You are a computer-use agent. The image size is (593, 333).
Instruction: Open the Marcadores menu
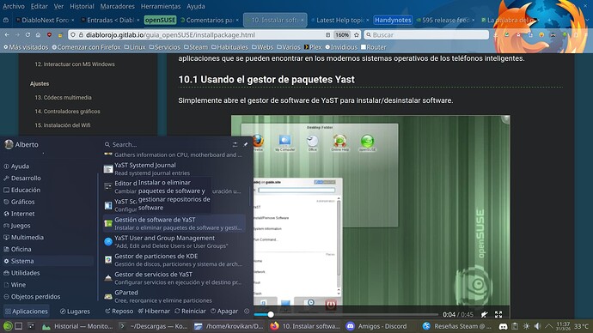tap(117, 6)
